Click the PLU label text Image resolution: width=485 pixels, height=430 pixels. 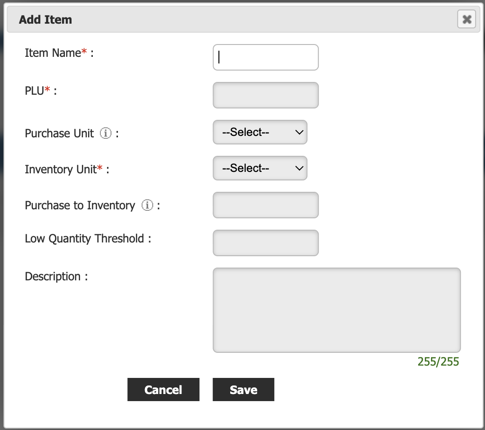[x=34, y=91]
